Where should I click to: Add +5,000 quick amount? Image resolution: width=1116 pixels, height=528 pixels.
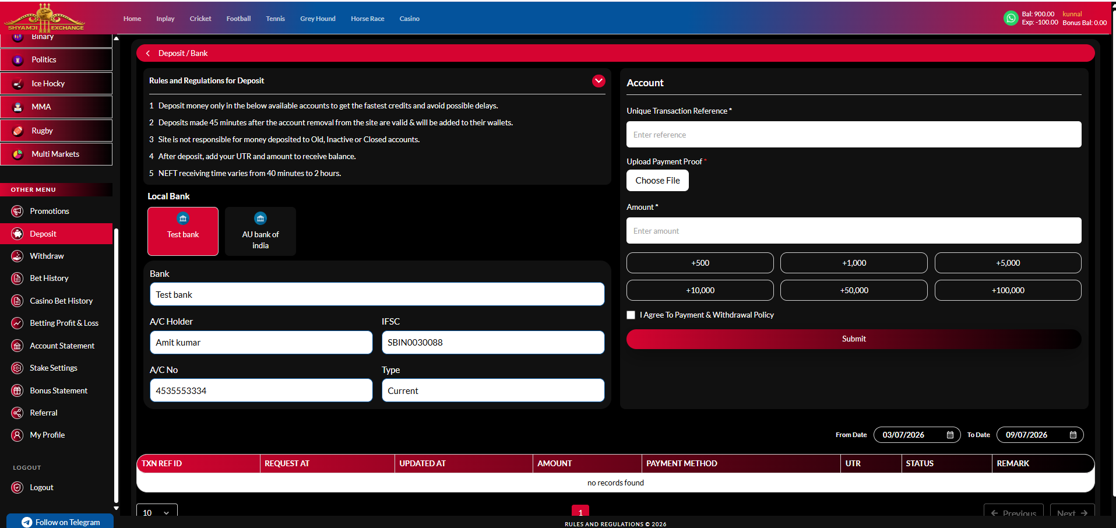pos(1008,263)
